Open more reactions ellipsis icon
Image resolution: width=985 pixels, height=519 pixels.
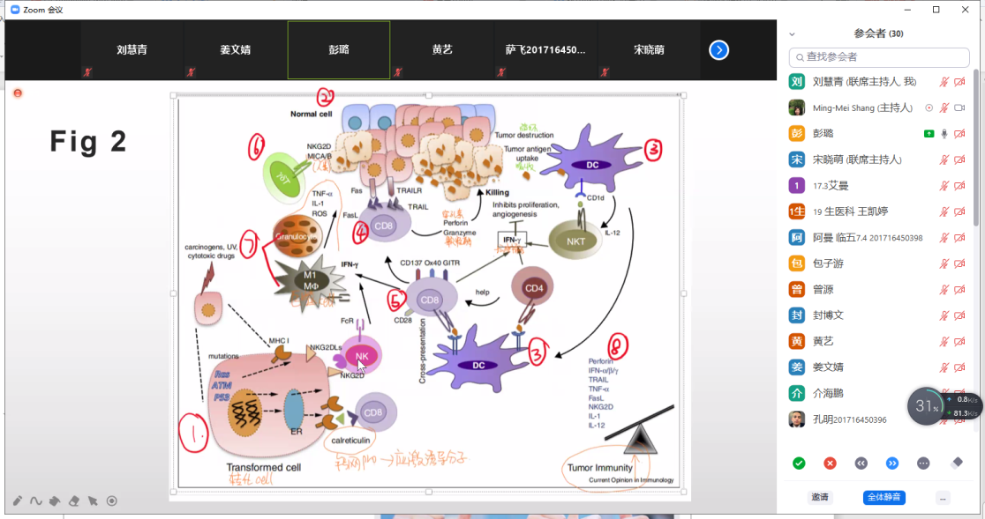tap(923, 463)
